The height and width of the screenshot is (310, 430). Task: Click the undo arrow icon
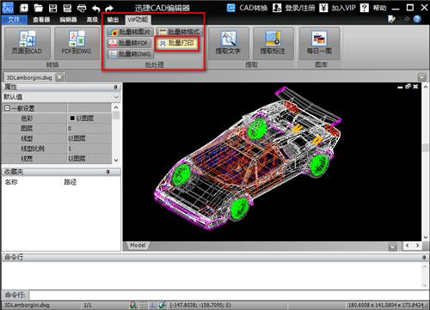(96, 9)
